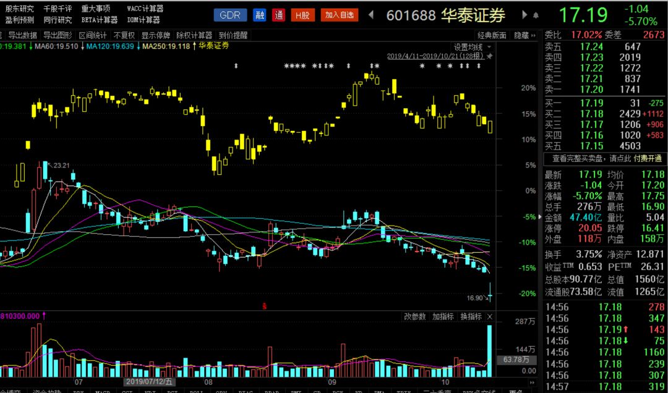
Task: Click the 2019/07/12/五 date marker
Action: click(x=148, y=381)
